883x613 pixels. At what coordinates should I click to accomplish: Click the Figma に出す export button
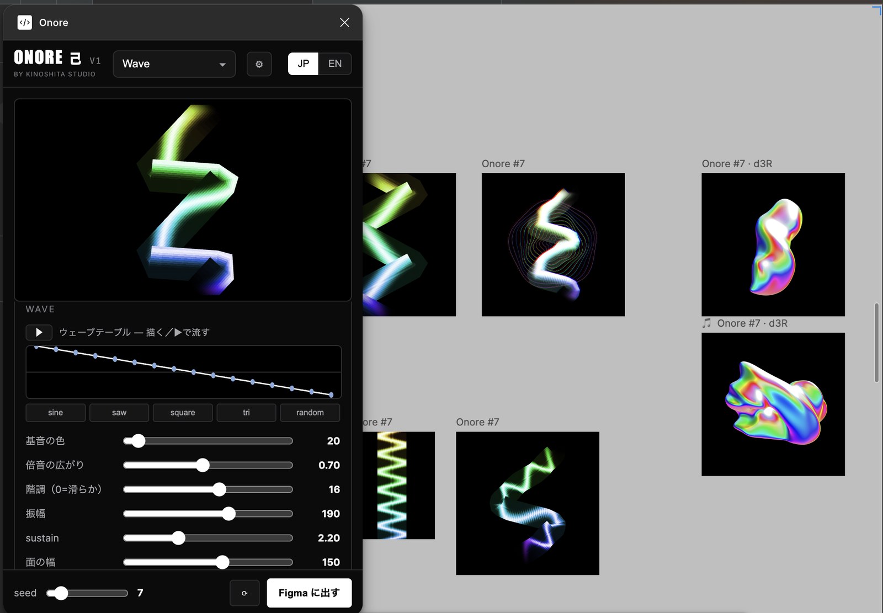(309, 593)
